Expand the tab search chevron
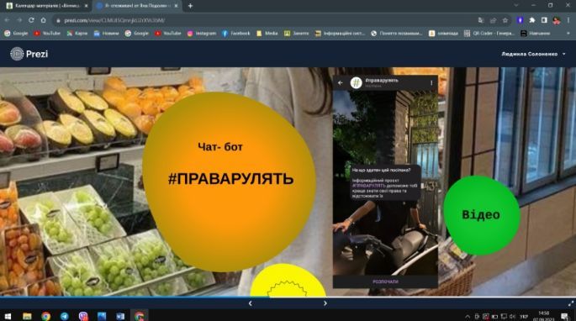 click(x=516, y=6)
